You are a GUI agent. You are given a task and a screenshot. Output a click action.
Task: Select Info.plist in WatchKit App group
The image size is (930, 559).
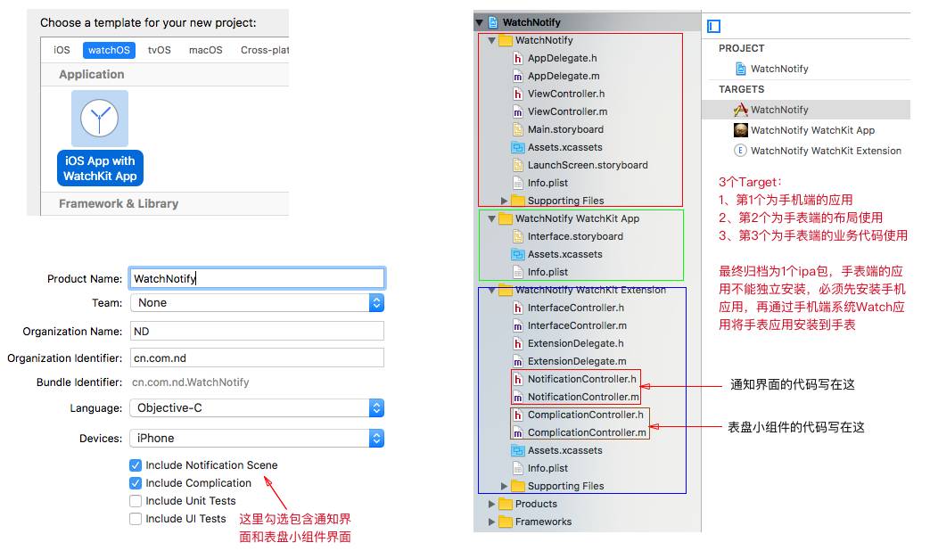click(548, 272)
